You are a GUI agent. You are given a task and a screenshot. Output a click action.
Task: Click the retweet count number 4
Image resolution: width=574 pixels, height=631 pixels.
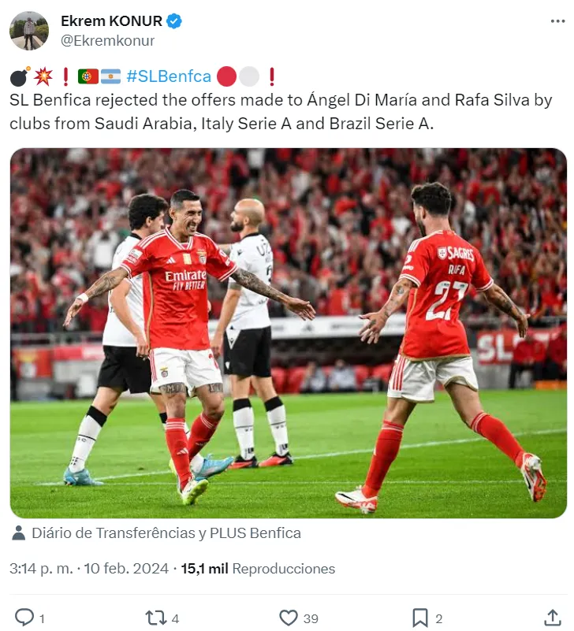point(175,618)
